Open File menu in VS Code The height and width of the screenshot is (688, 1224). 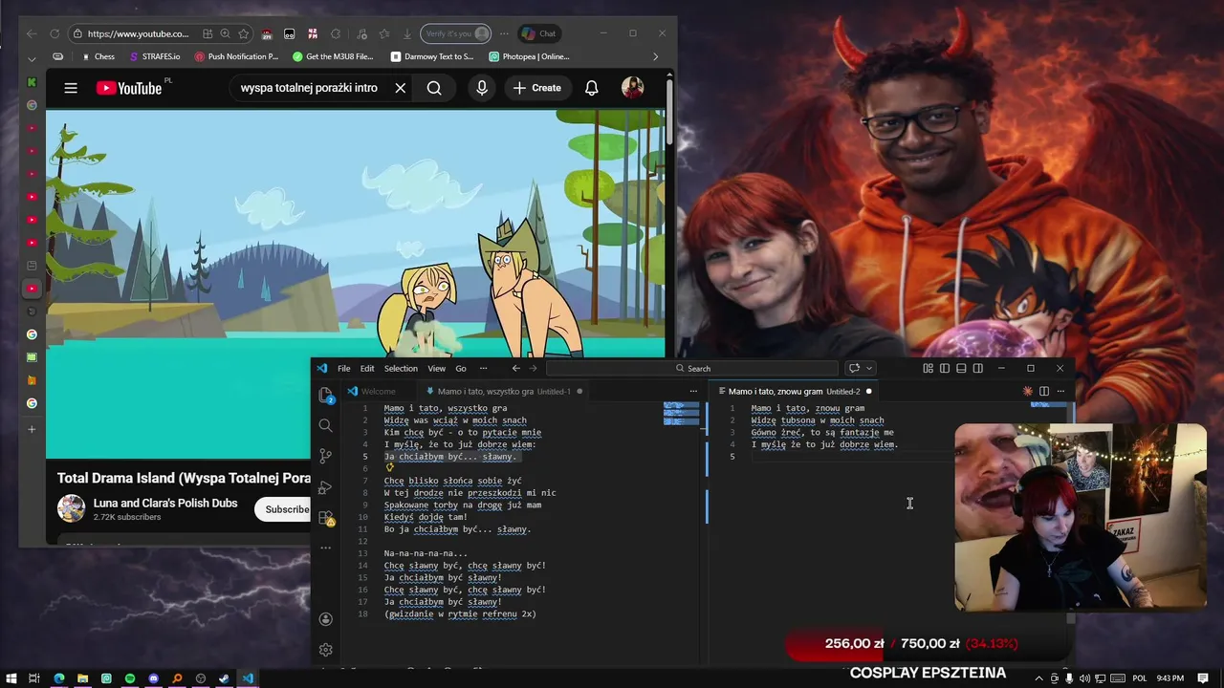tap(343, 368)
